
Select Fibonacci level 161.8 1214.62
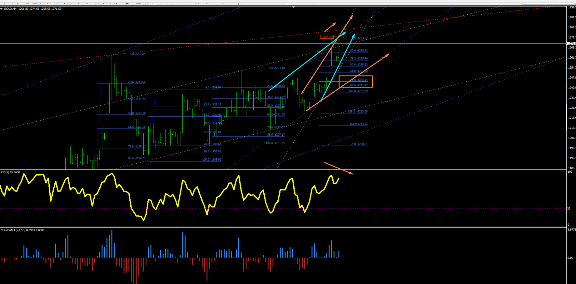pos(359,124)
